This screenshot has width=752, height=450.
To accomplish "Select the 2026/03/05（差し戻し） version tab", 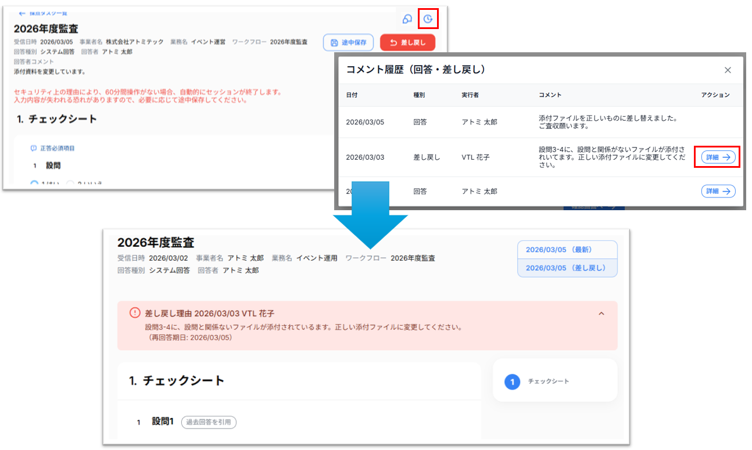I will [567, 268].
